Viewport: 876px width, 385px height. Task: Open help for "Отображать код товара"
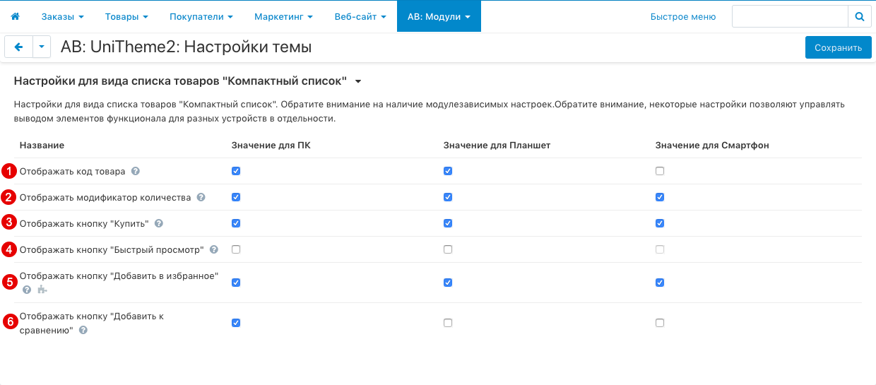tap(136, 171)
